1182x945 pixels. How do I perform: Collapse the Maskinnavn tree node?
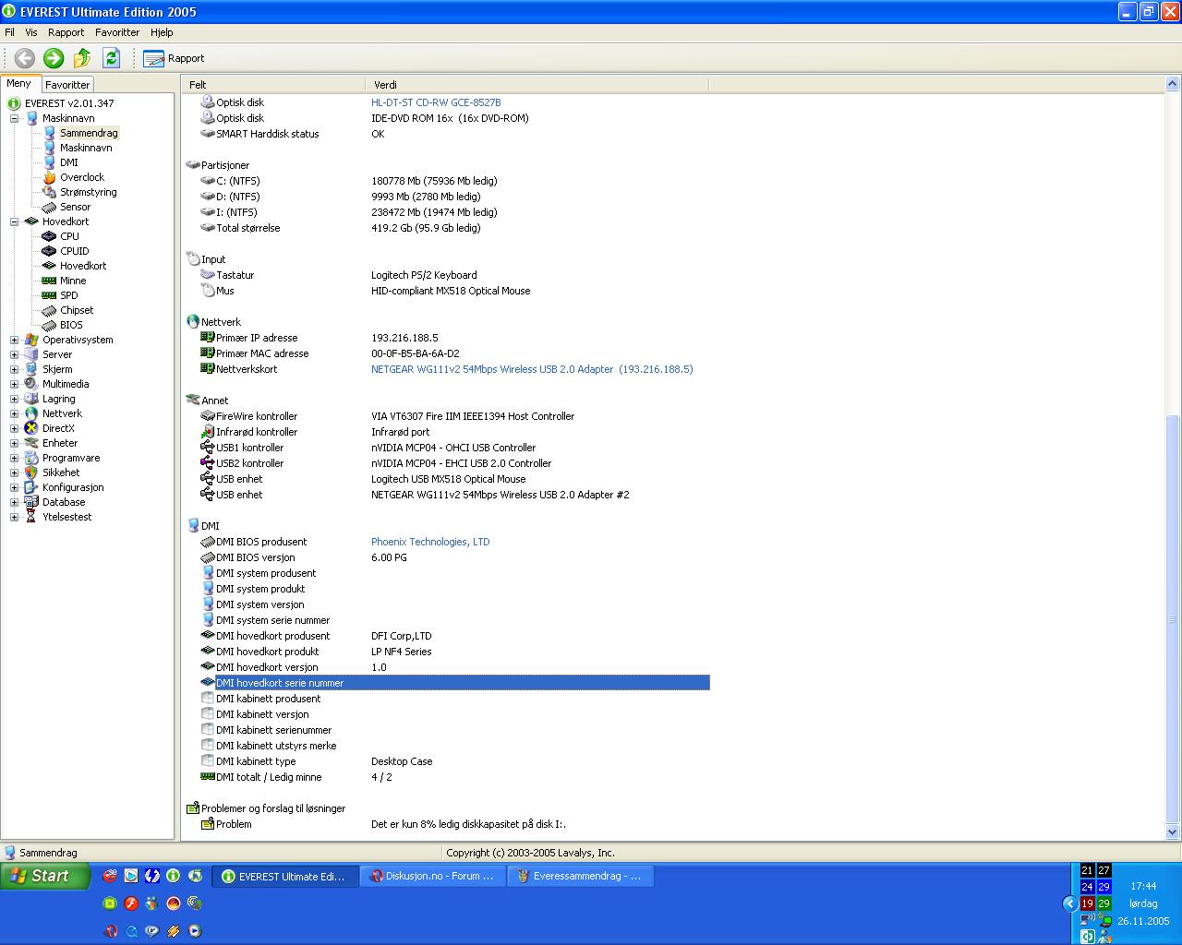pos(15,118)
